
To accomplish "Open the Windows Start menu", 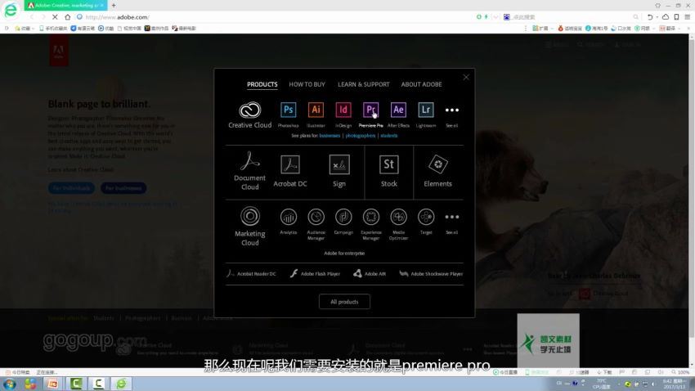I will (9, 384).
